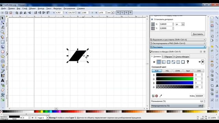Viewport: 219px width, 123px height.
Task: Collapse highlighted 'Расставить' panel header
Action: coord(178,47)
